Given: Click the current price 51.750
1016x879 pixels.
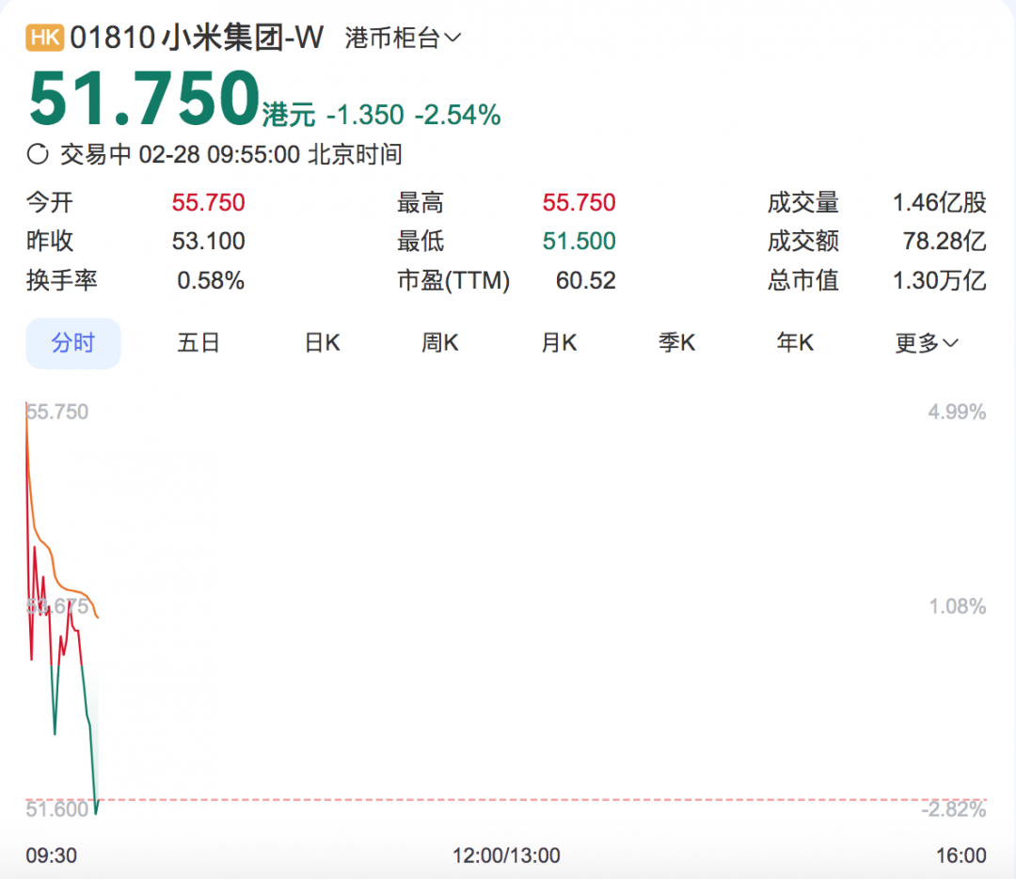Looking at the screenshot, I should click(144, 99).
